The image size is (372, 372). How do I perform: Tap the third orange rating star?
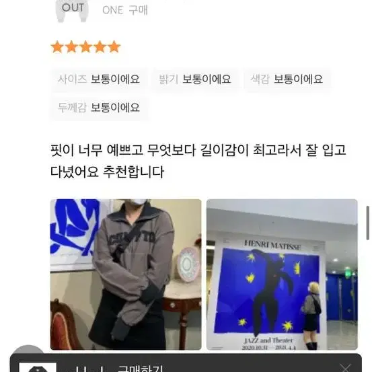[x=85, y=46]
